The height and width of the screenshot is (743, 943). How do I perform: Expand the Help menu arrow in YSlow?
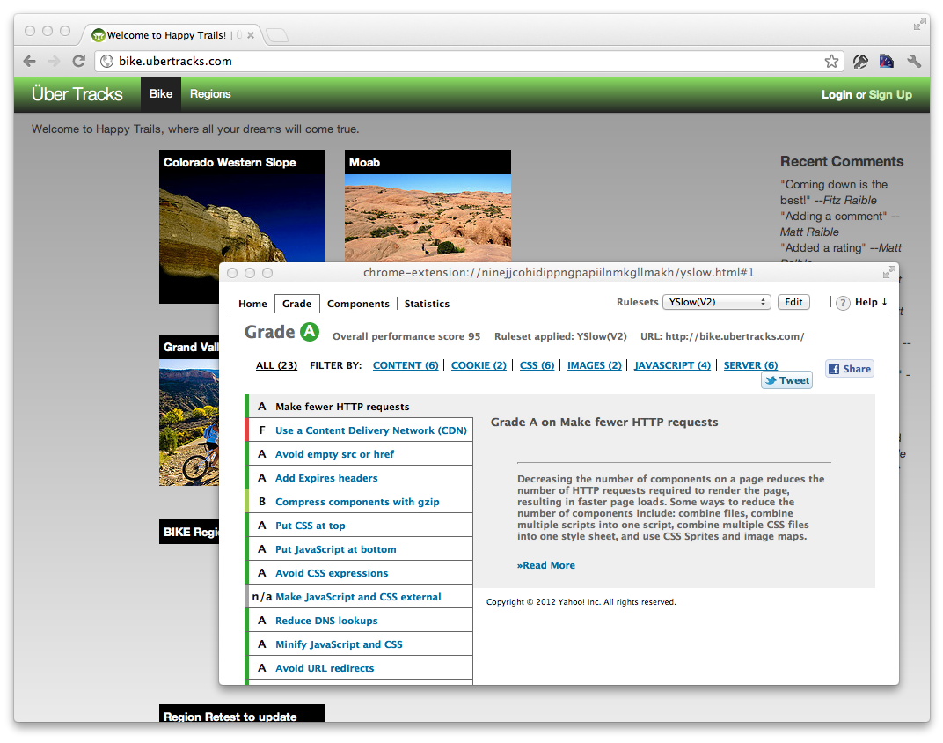(884, 302)
